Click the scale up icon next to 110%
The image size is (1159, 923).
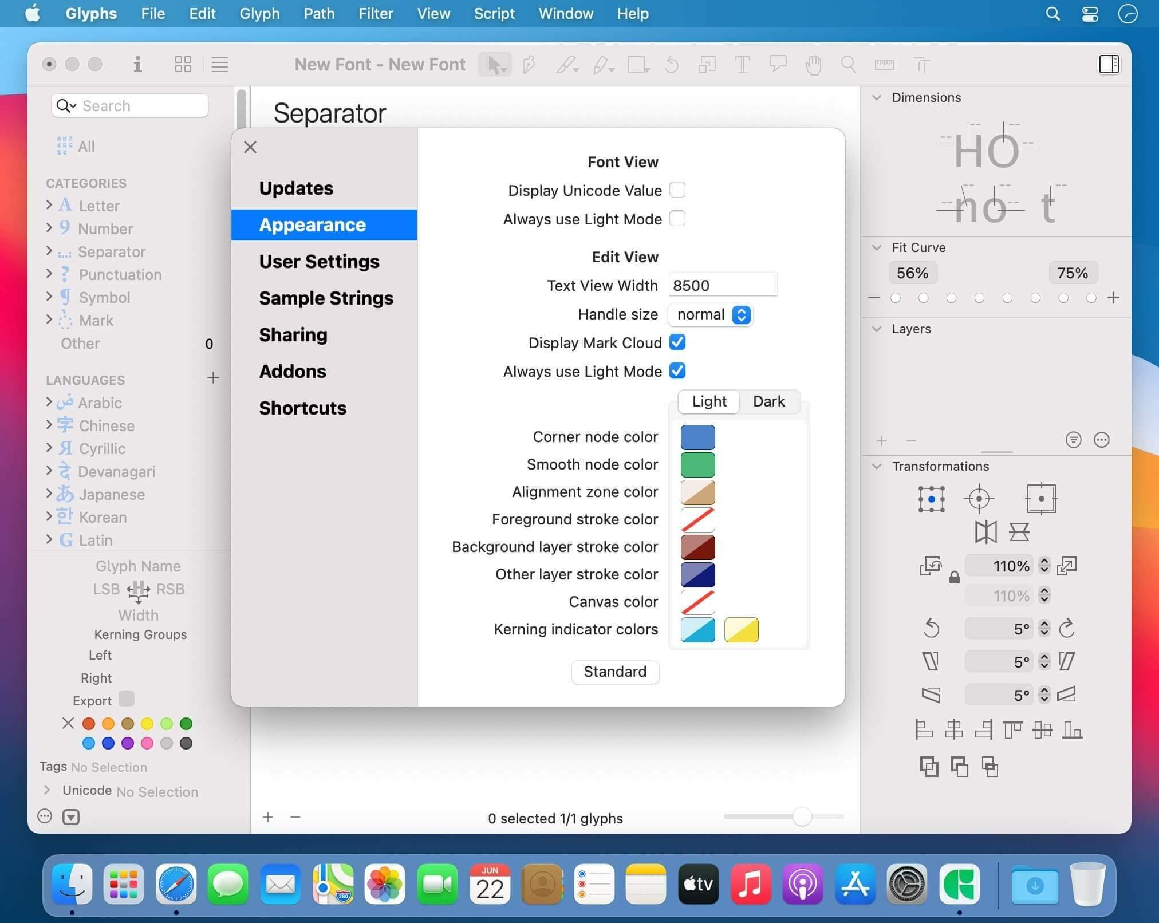(1067, 566)
